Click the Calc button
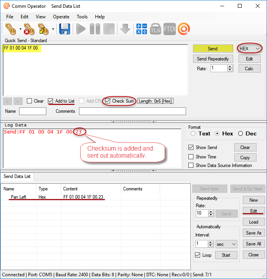The width and height of the screenshot is (267, 279). tap(249, 69)
